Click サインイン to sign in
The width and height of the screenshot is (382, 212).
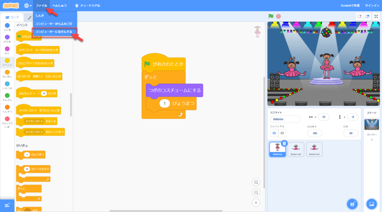372,6
